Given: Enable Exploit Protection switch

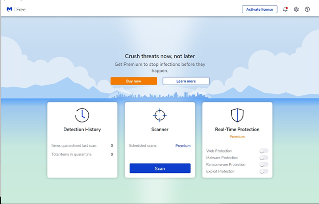Looking at the screenshot, I should point(264,171).
